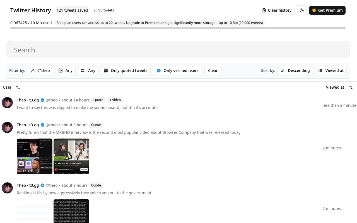The width and height of the screenshot is (357, 223).
Task: Toggle the Only quoted tweets filter
Action: tap(126, 71)
